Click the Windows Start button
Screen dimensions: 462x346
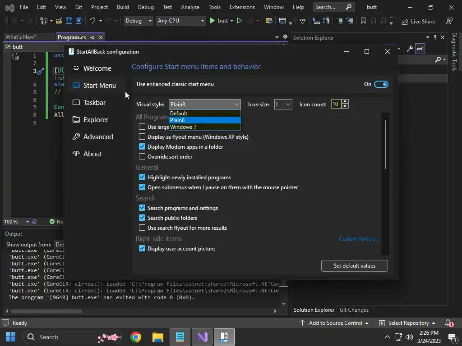(11, 337)
